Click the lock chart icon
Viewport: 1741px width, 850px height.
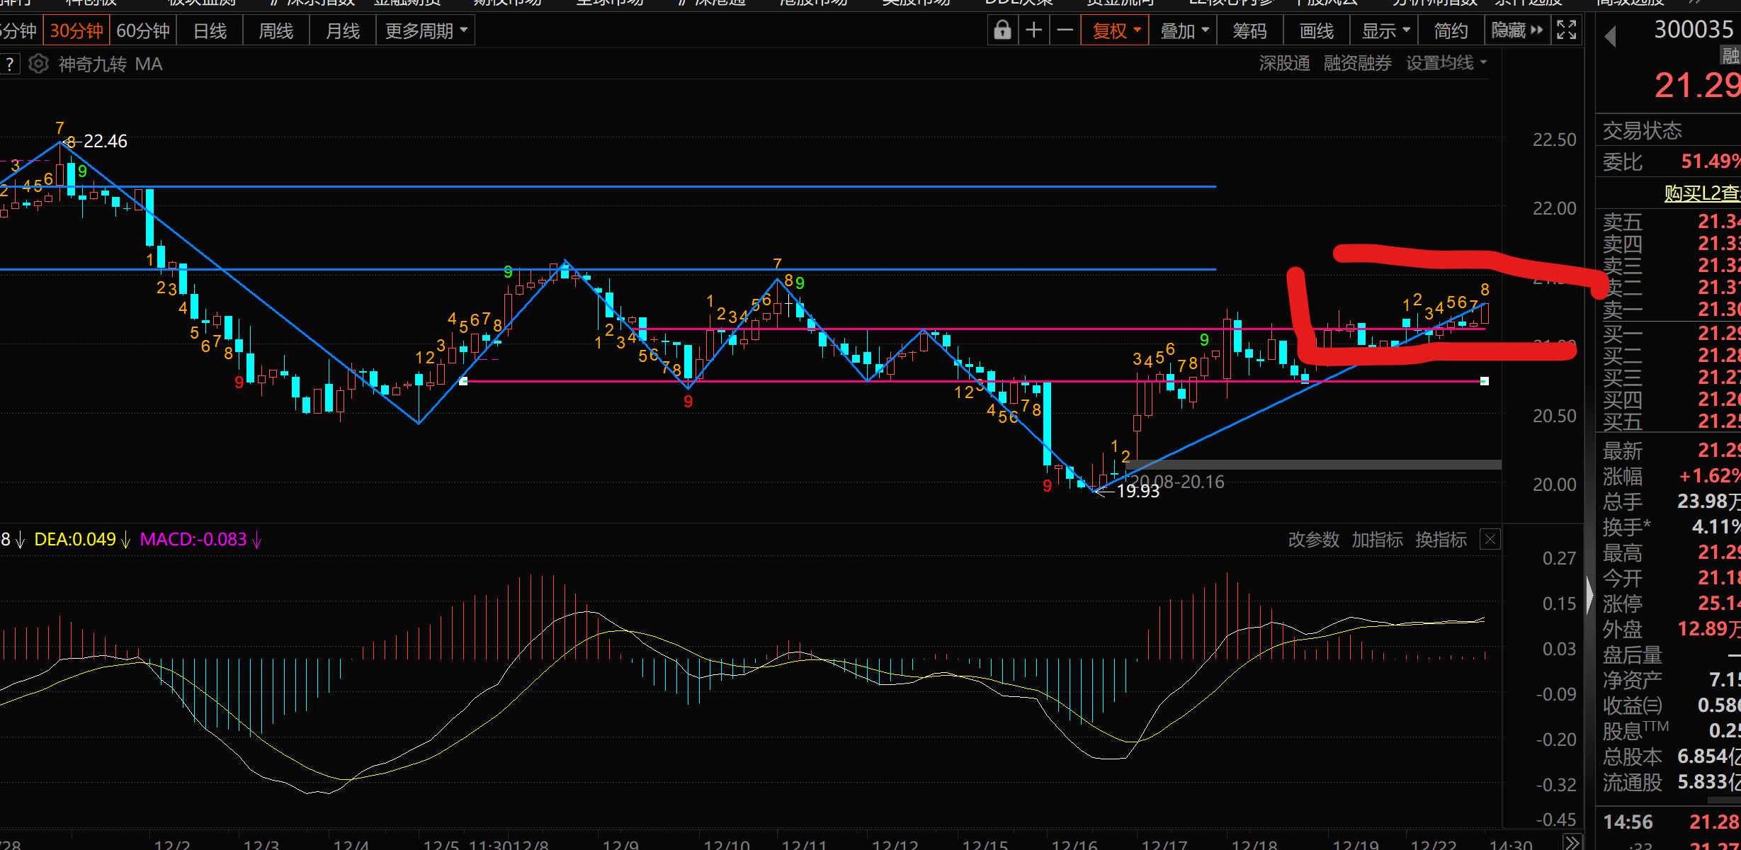tap(1002, 30)
